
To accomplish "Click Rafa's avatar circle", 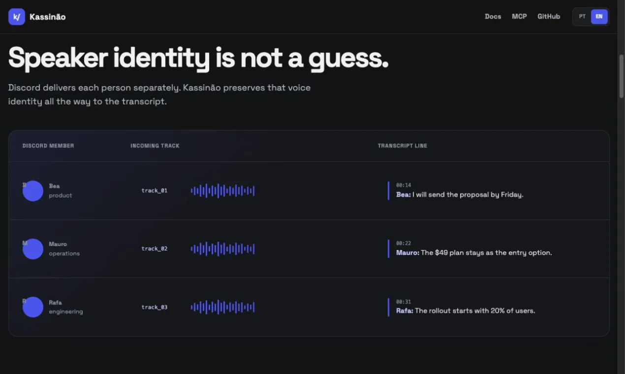I will [33, 307].
